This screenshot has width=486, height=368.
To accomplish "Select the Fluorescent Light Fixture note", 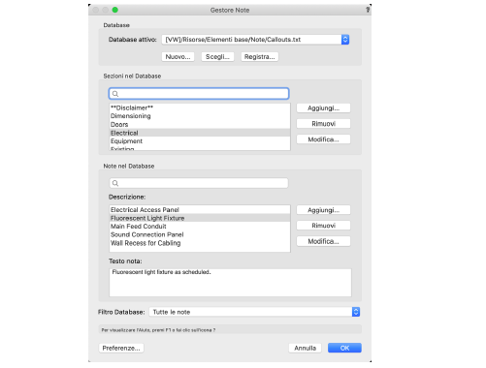I will point(200,218).
